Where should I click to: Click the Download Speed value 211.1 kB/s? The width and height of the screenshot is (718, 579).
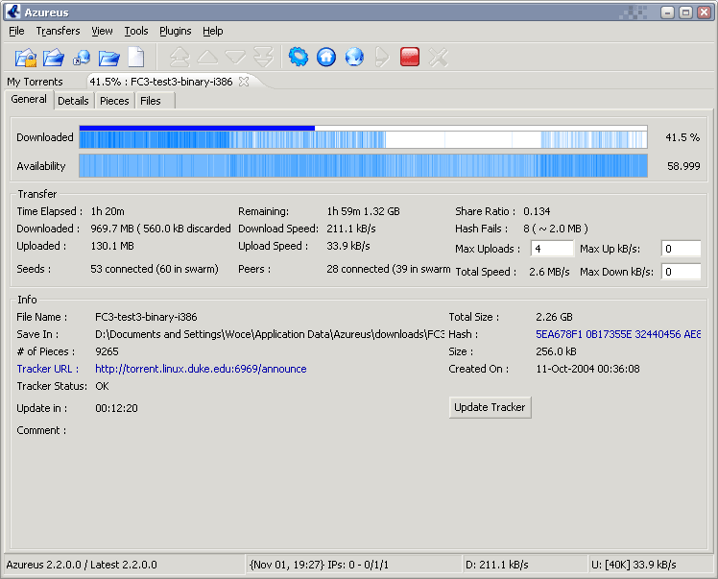click(x=351, y=229)
